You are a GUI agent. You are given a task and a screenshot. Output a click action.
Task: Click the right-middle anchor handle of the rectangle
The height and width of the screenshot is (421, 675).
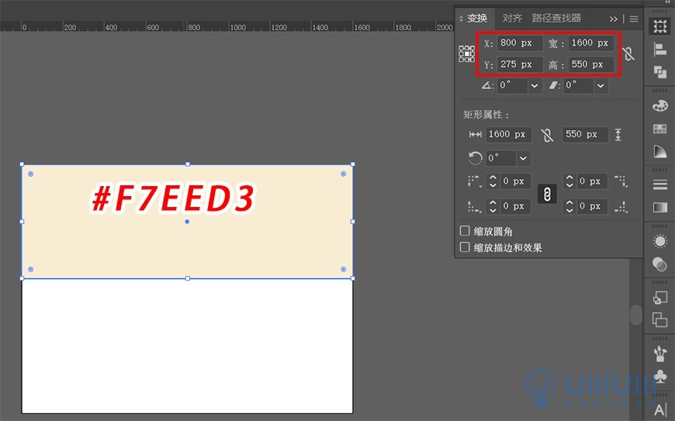point(353,222)
